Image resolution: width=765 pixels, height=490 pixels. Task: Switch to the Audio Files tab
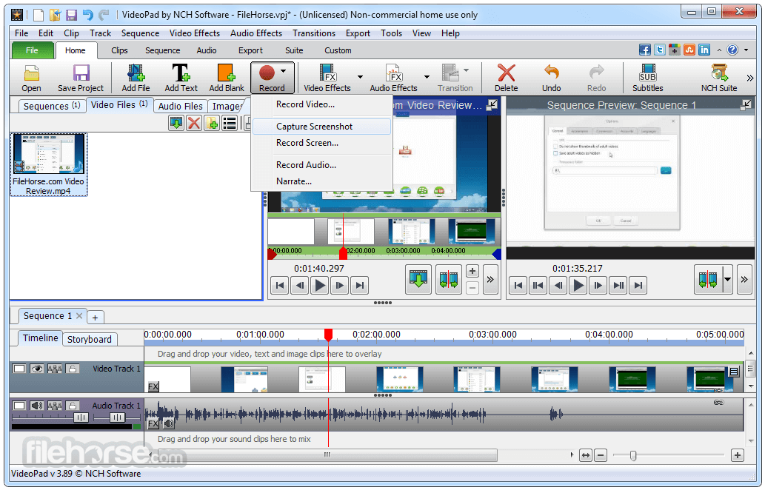[180, 106]
